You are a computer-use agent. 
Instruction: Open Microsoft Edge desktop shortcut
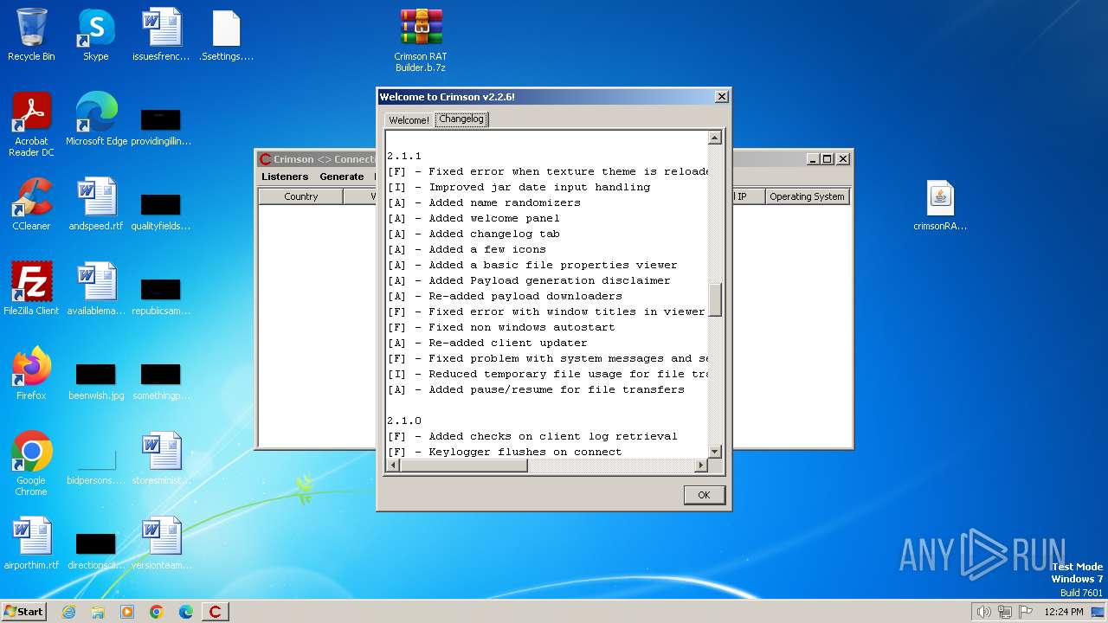point(96,119)
